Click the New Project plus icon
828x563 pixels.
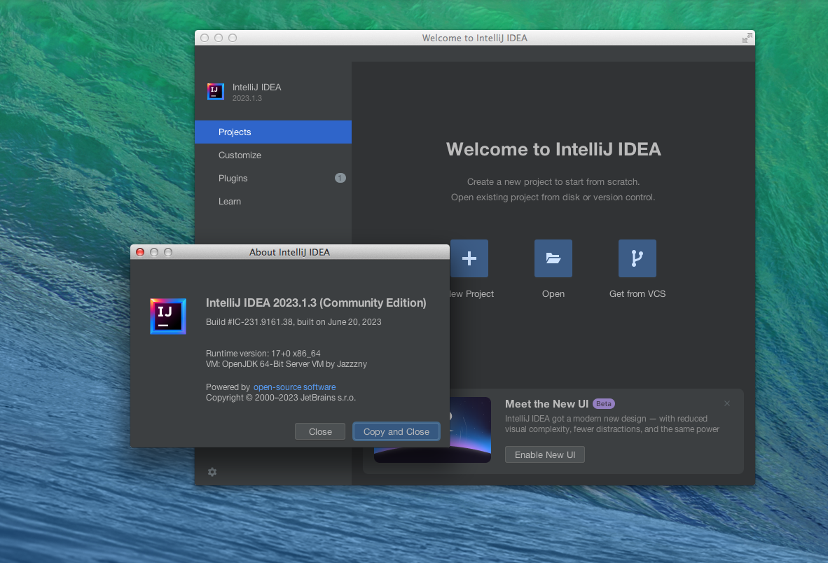point(469,258)
